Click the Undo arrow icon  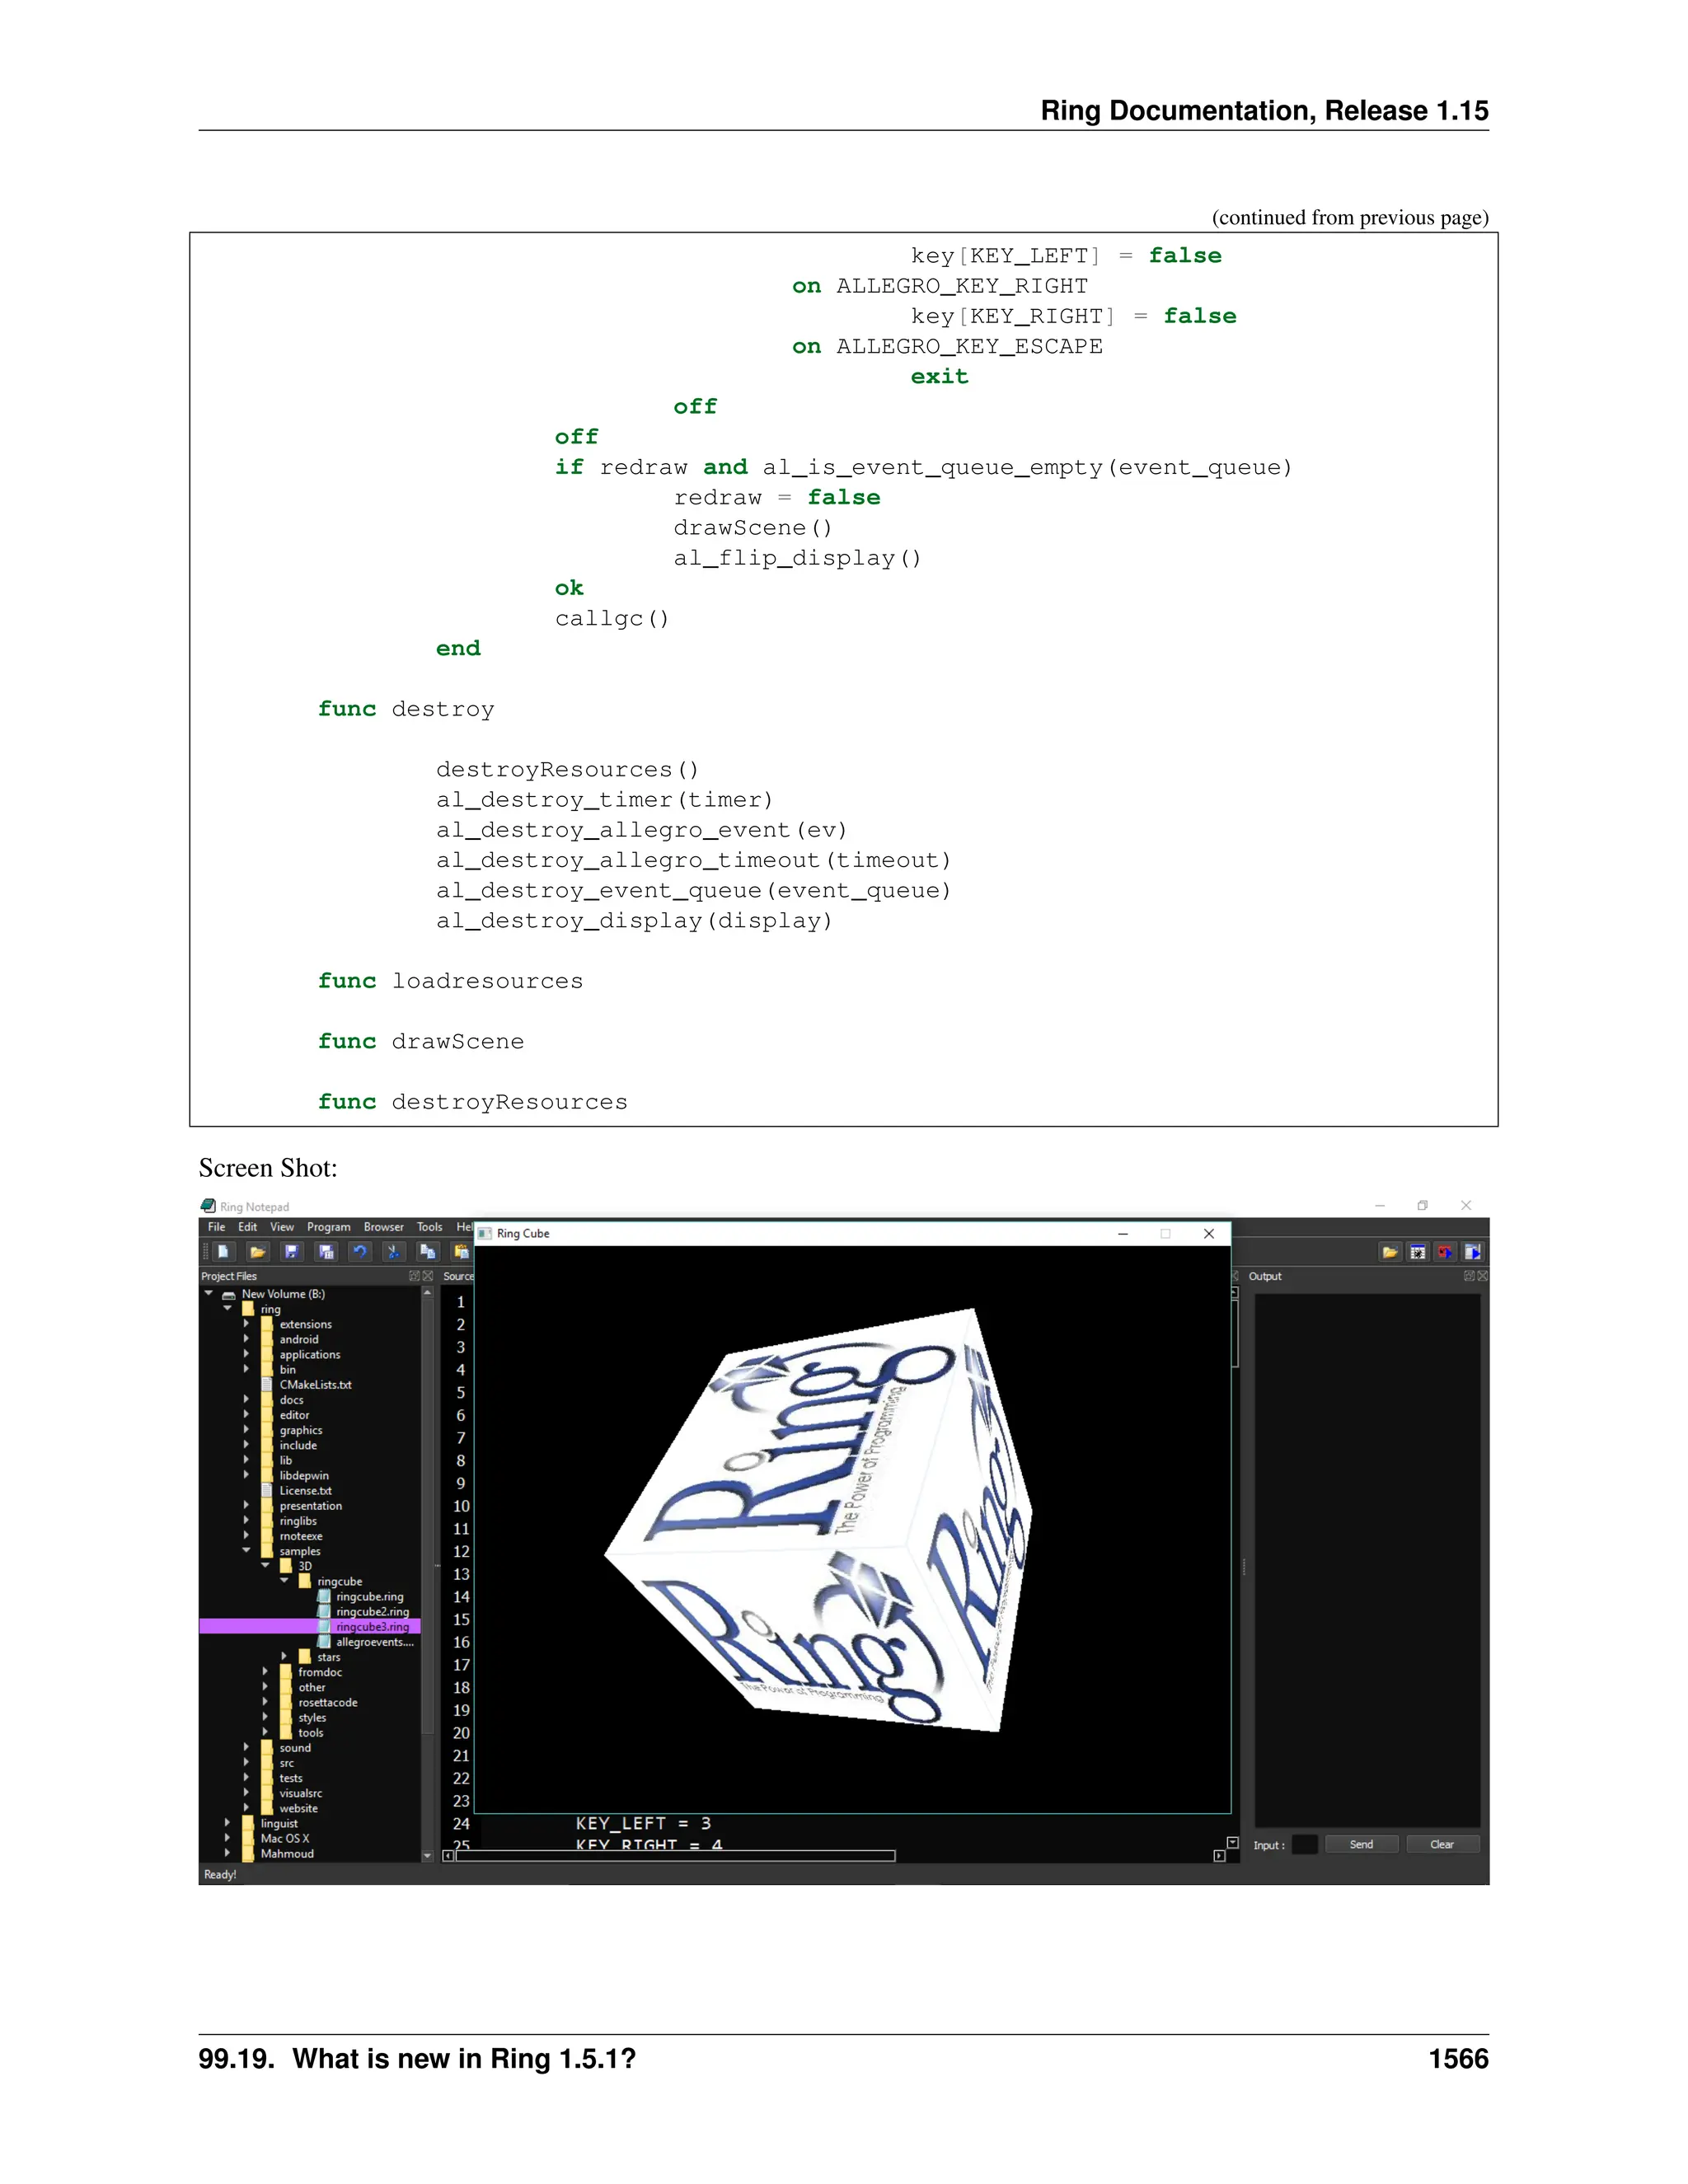(x=360, y=1251)
